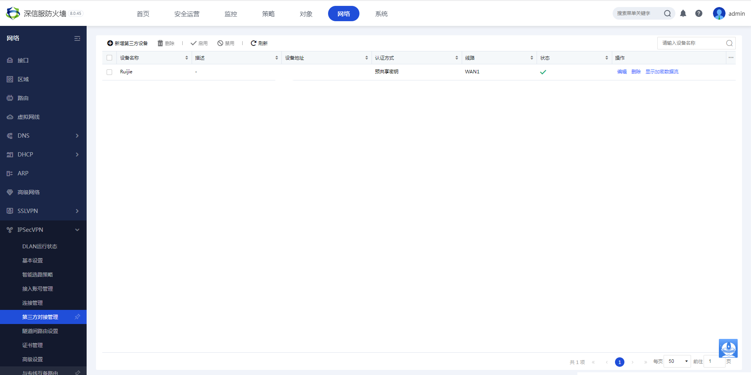This screenshot has width=751, height=375.
Task: Click the Sangfor firewall logo icon
Action: 13,13
